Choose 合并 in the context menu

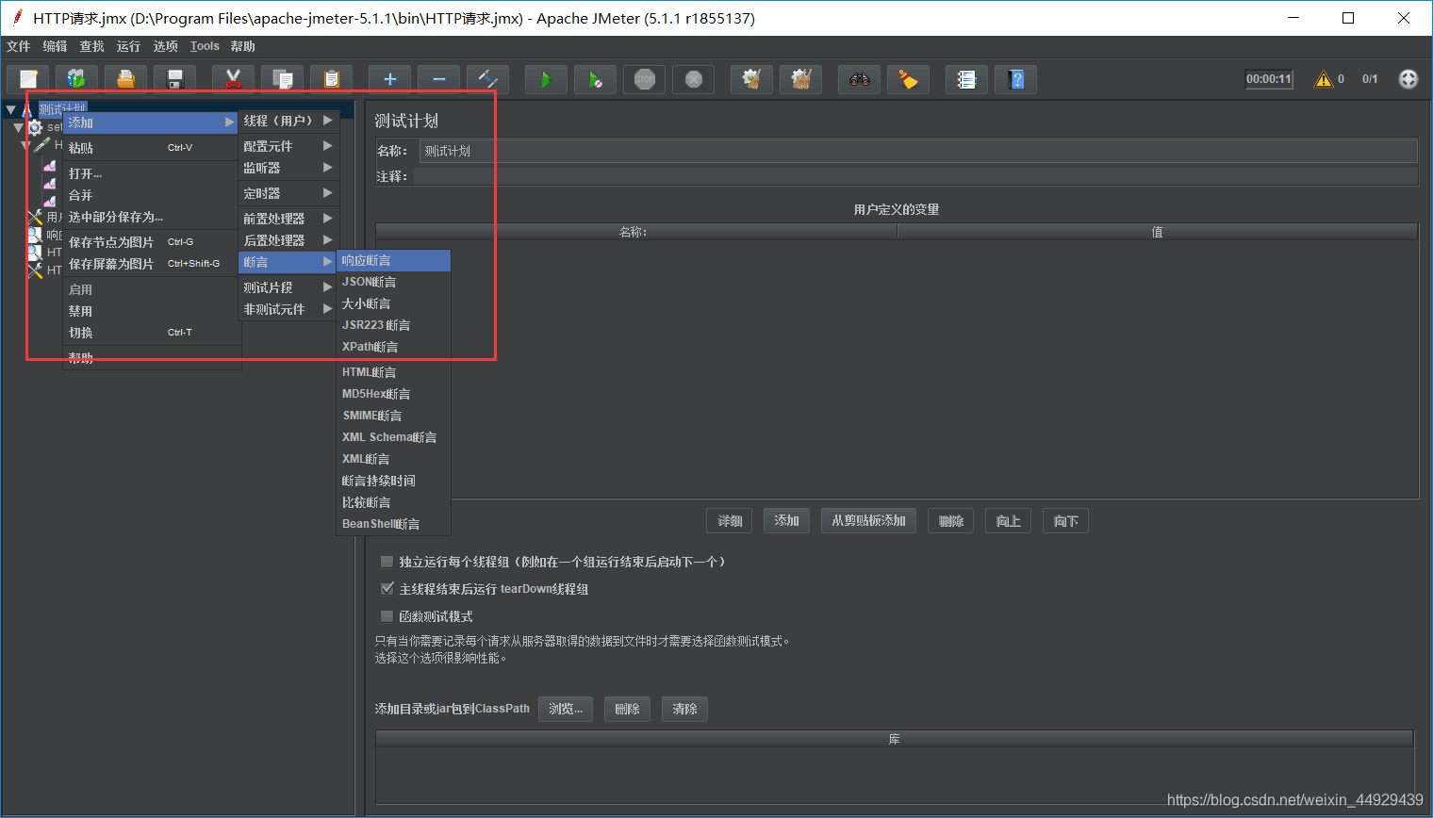click(x=151, y=195)
